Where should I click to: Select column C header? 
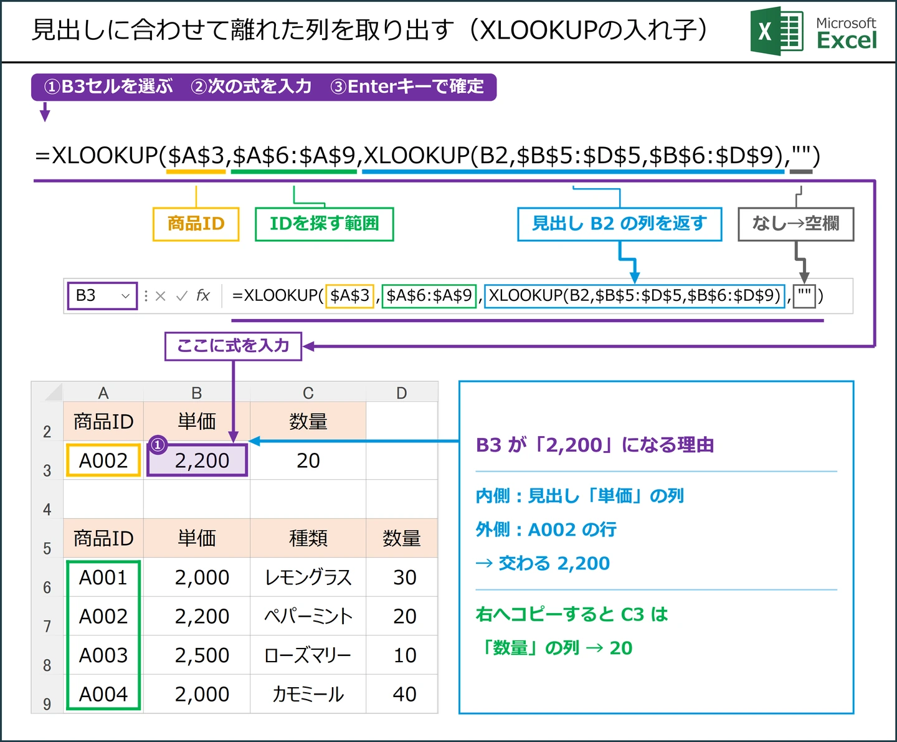[308, 392]
